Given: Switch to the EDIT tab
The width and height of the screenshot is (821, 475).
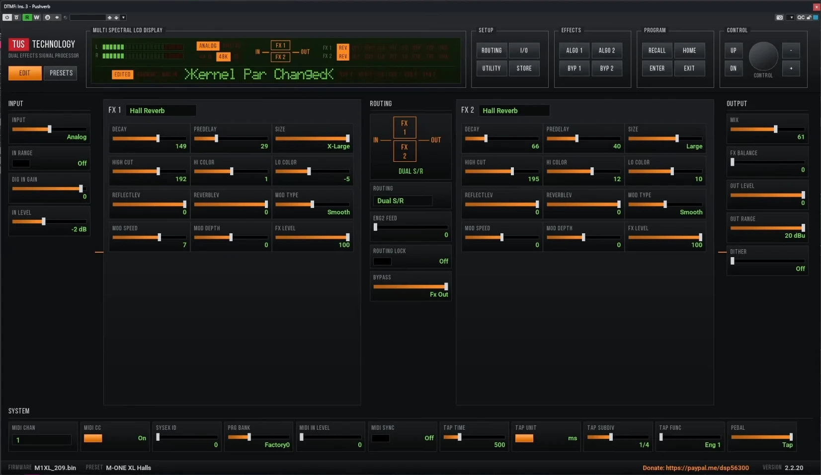Looking at the screenshot, I should click(x=25, y=73).
